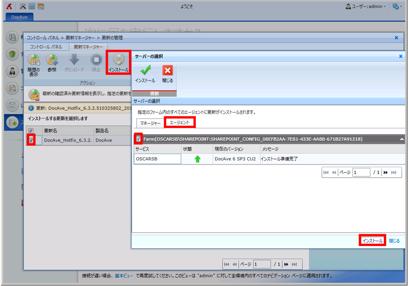Click the 参照 toolbar icon
408x286 pixels.
(x=52, y=63)
